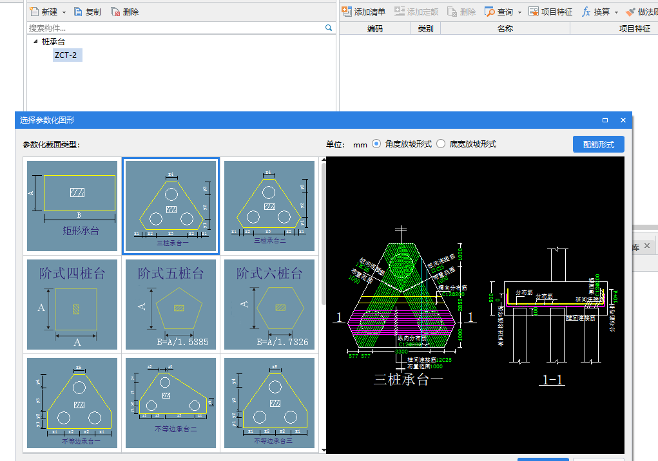Click the 做法刷 brush icon

[630, 12]
